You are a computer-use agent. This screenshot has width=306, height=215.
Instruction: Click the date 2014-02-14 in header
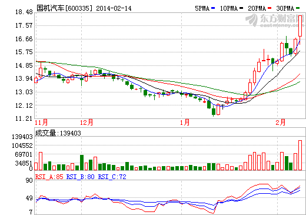coord(114,8)
